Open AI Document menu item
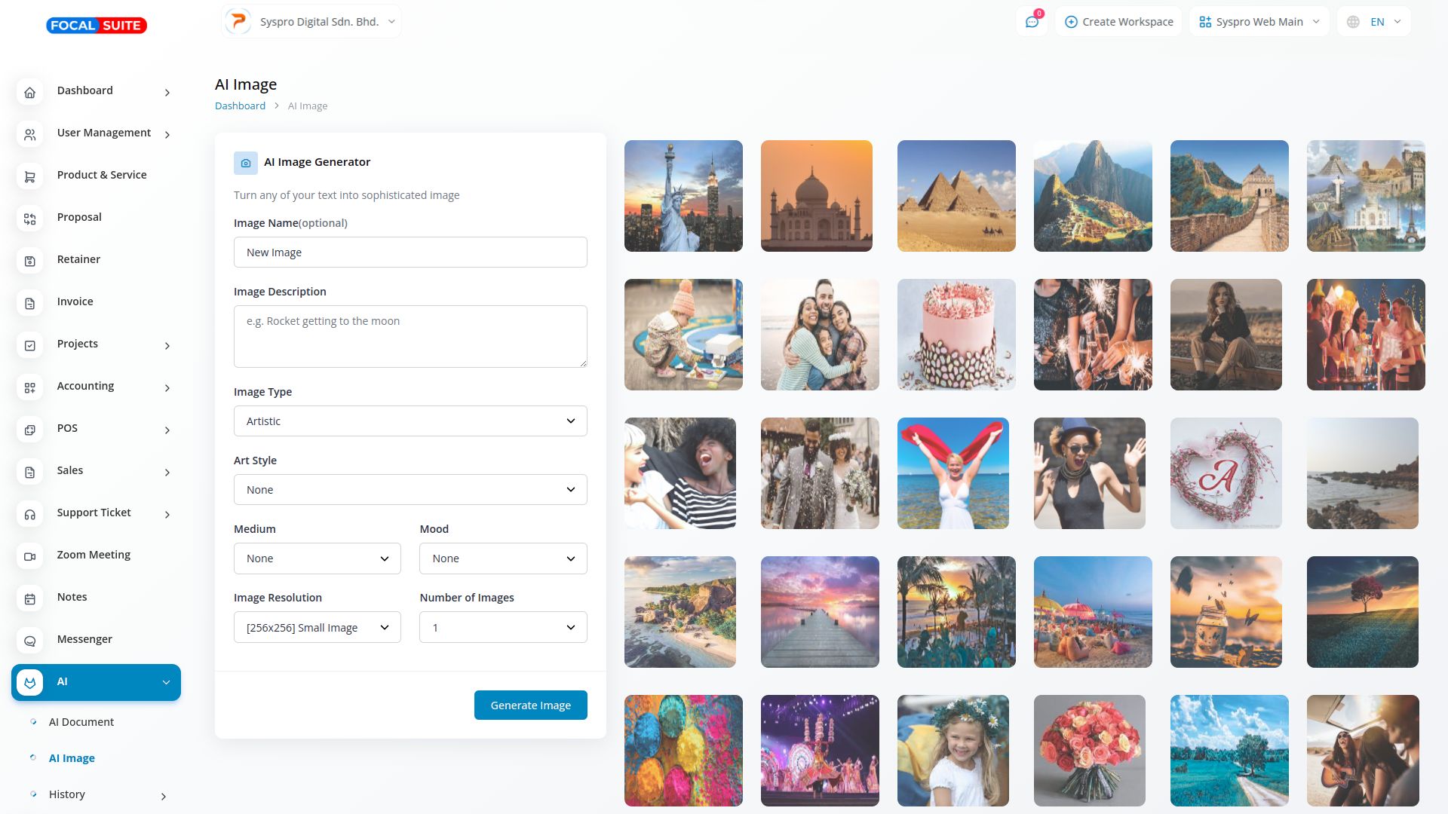The image size is (1448, 814). (x=81, y=722)
